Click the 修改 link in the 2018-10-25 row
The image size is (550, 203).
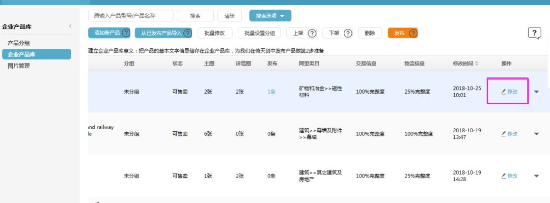(512, 92)
